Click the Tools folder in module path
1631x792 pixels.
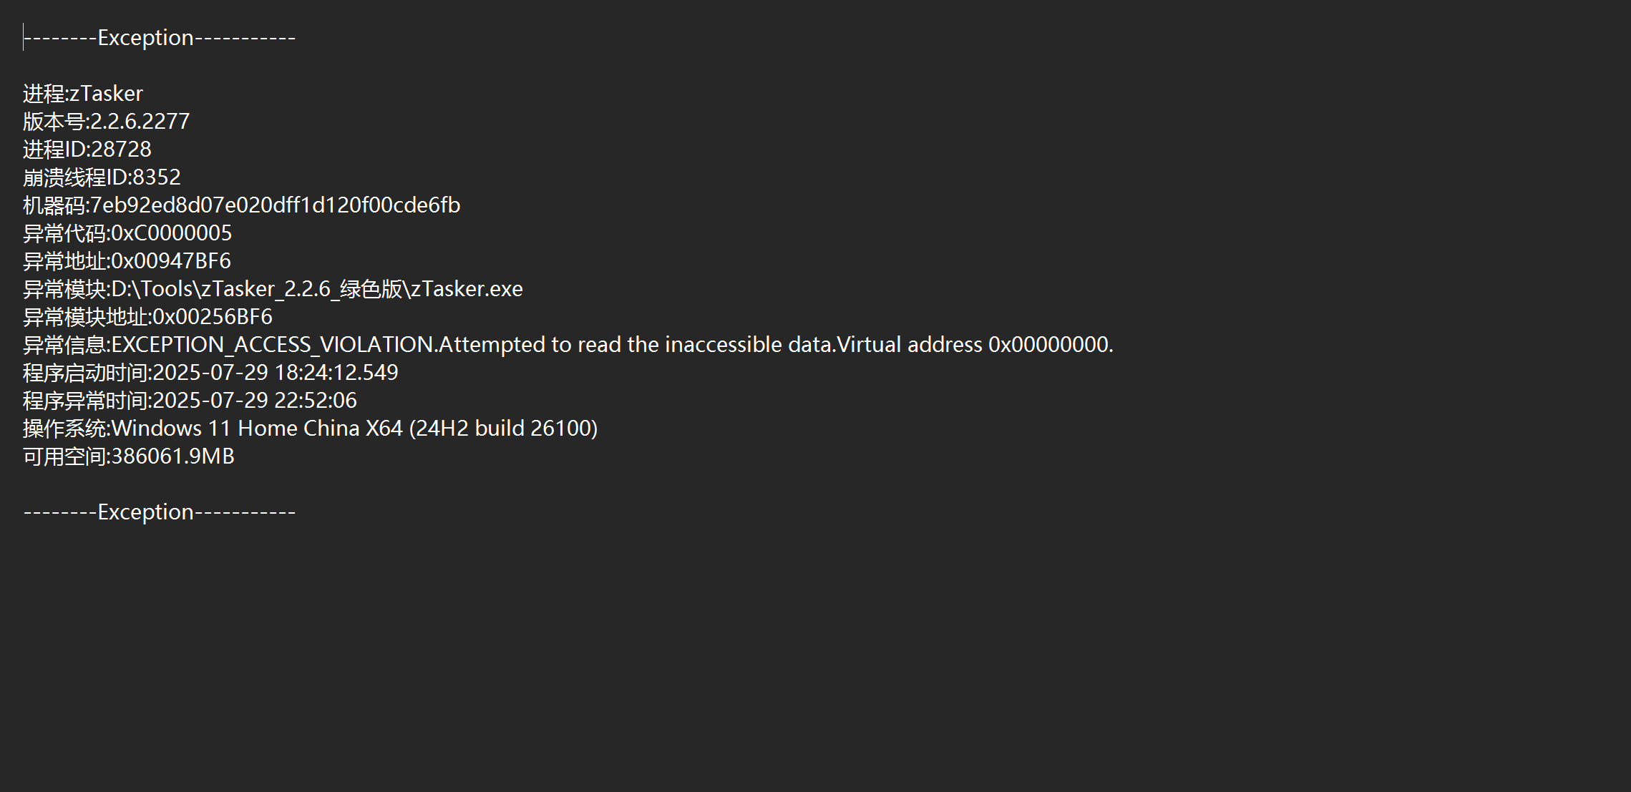[167, 288]
